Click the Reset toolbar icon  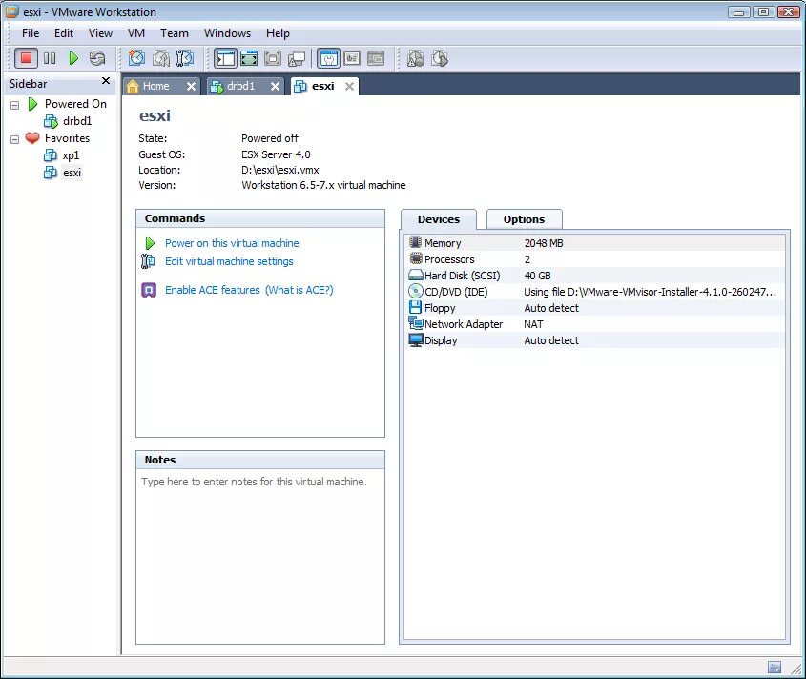click(x=96, y=58)
